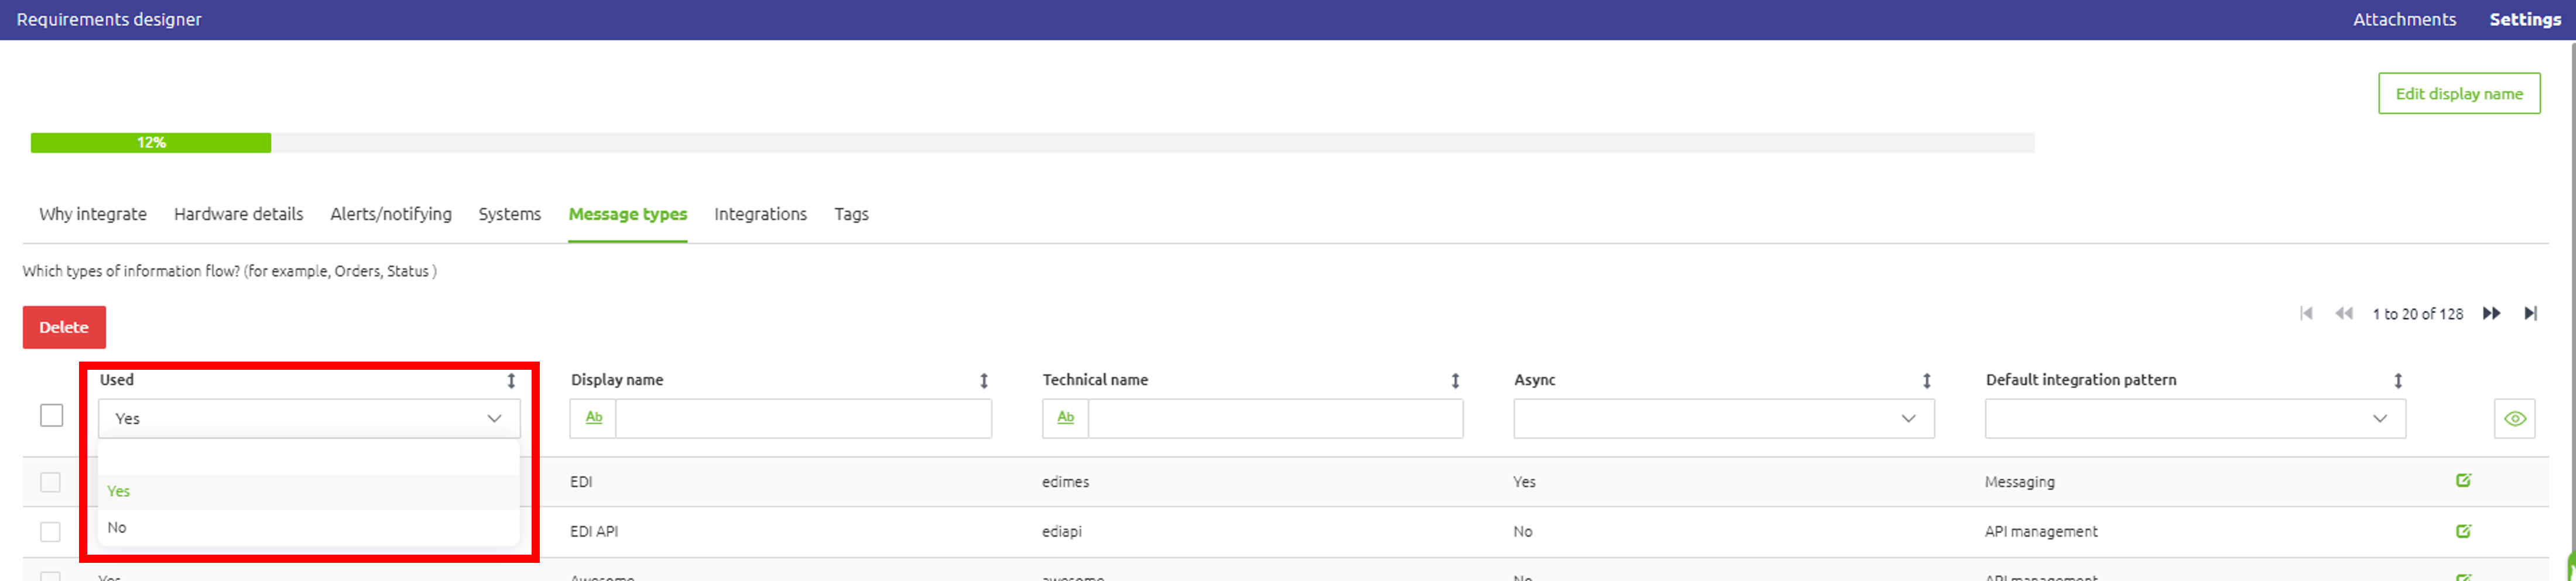Open the Systems tab
The width and height of the screenshot is (2576, 581).
509,214
